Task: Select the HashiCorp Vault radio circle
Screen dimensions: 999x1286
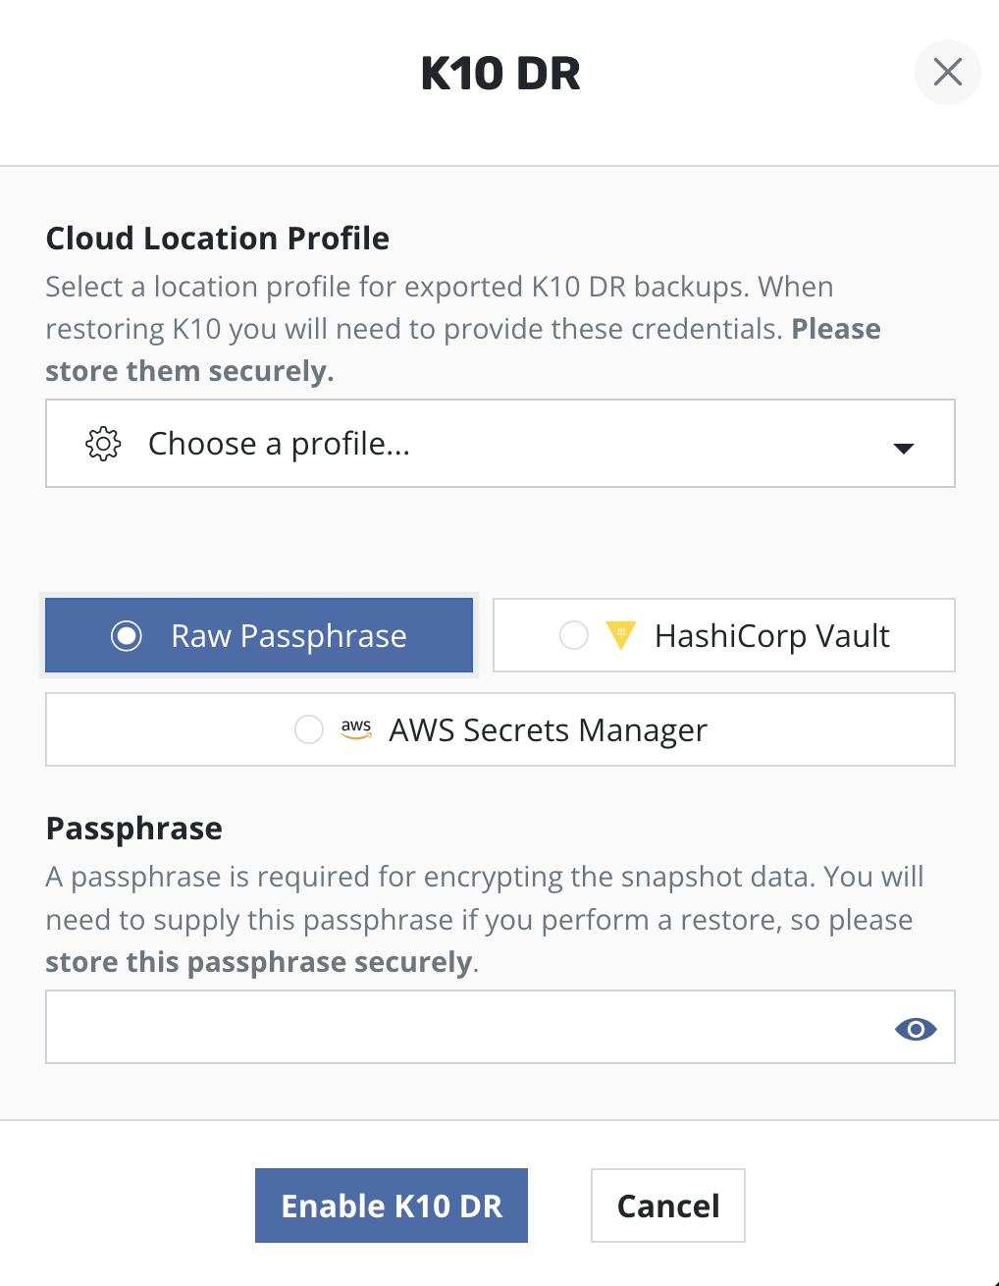Action: [574, 635]
